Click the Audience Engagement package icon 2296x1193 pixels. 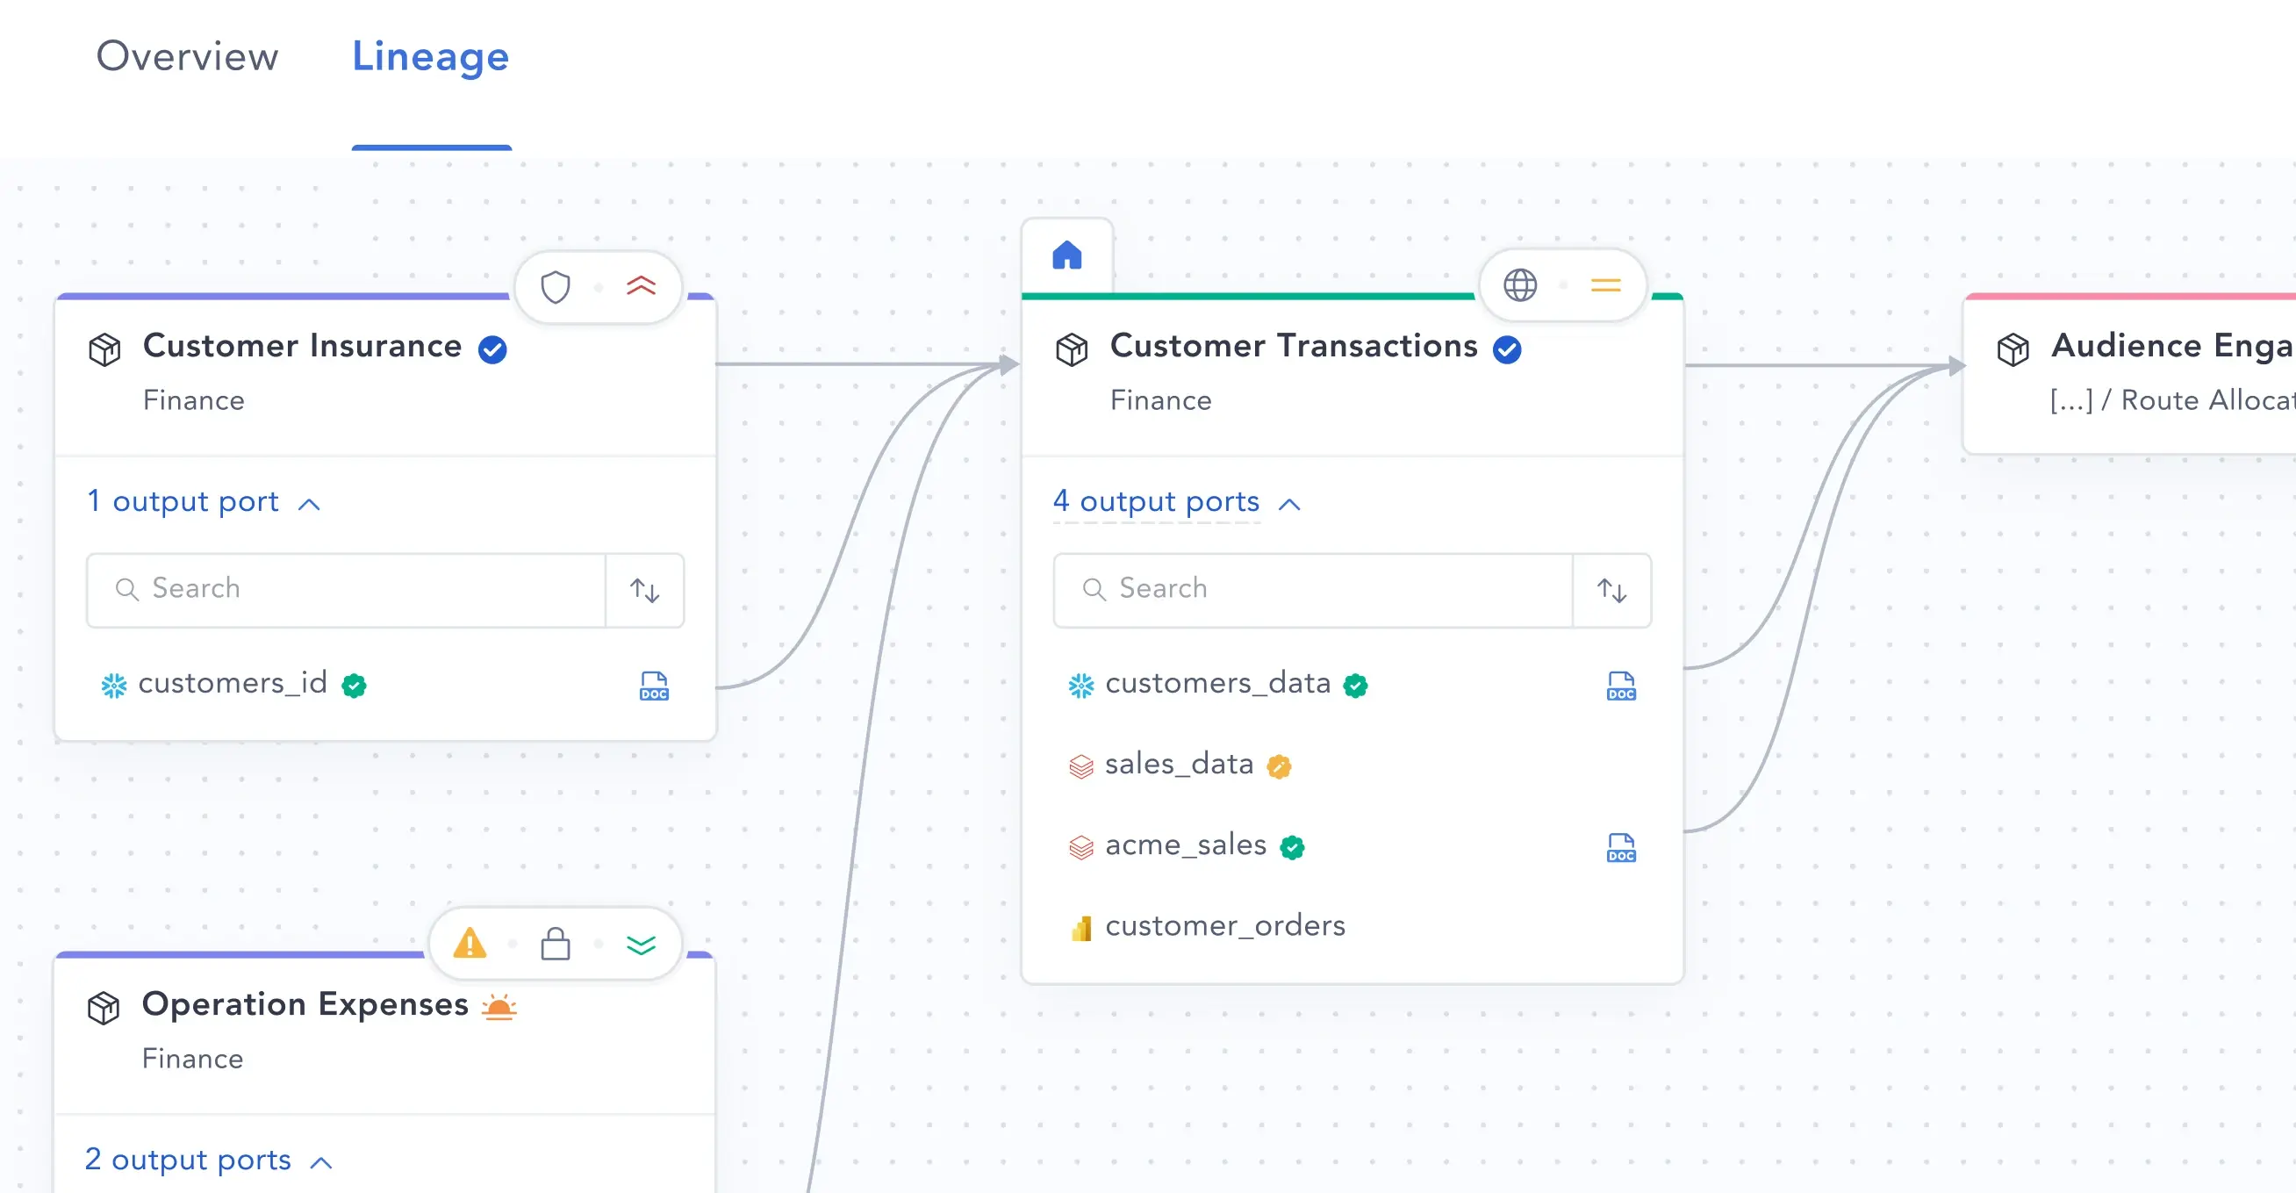2013,349
